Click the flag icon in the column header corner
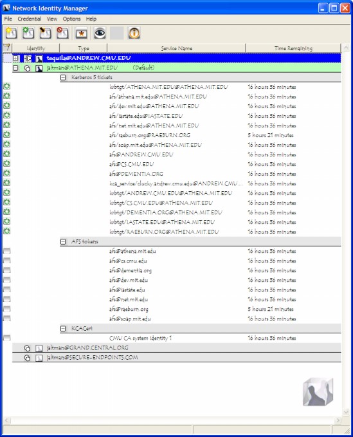The image size is (353, 437). tap(6, 48)
